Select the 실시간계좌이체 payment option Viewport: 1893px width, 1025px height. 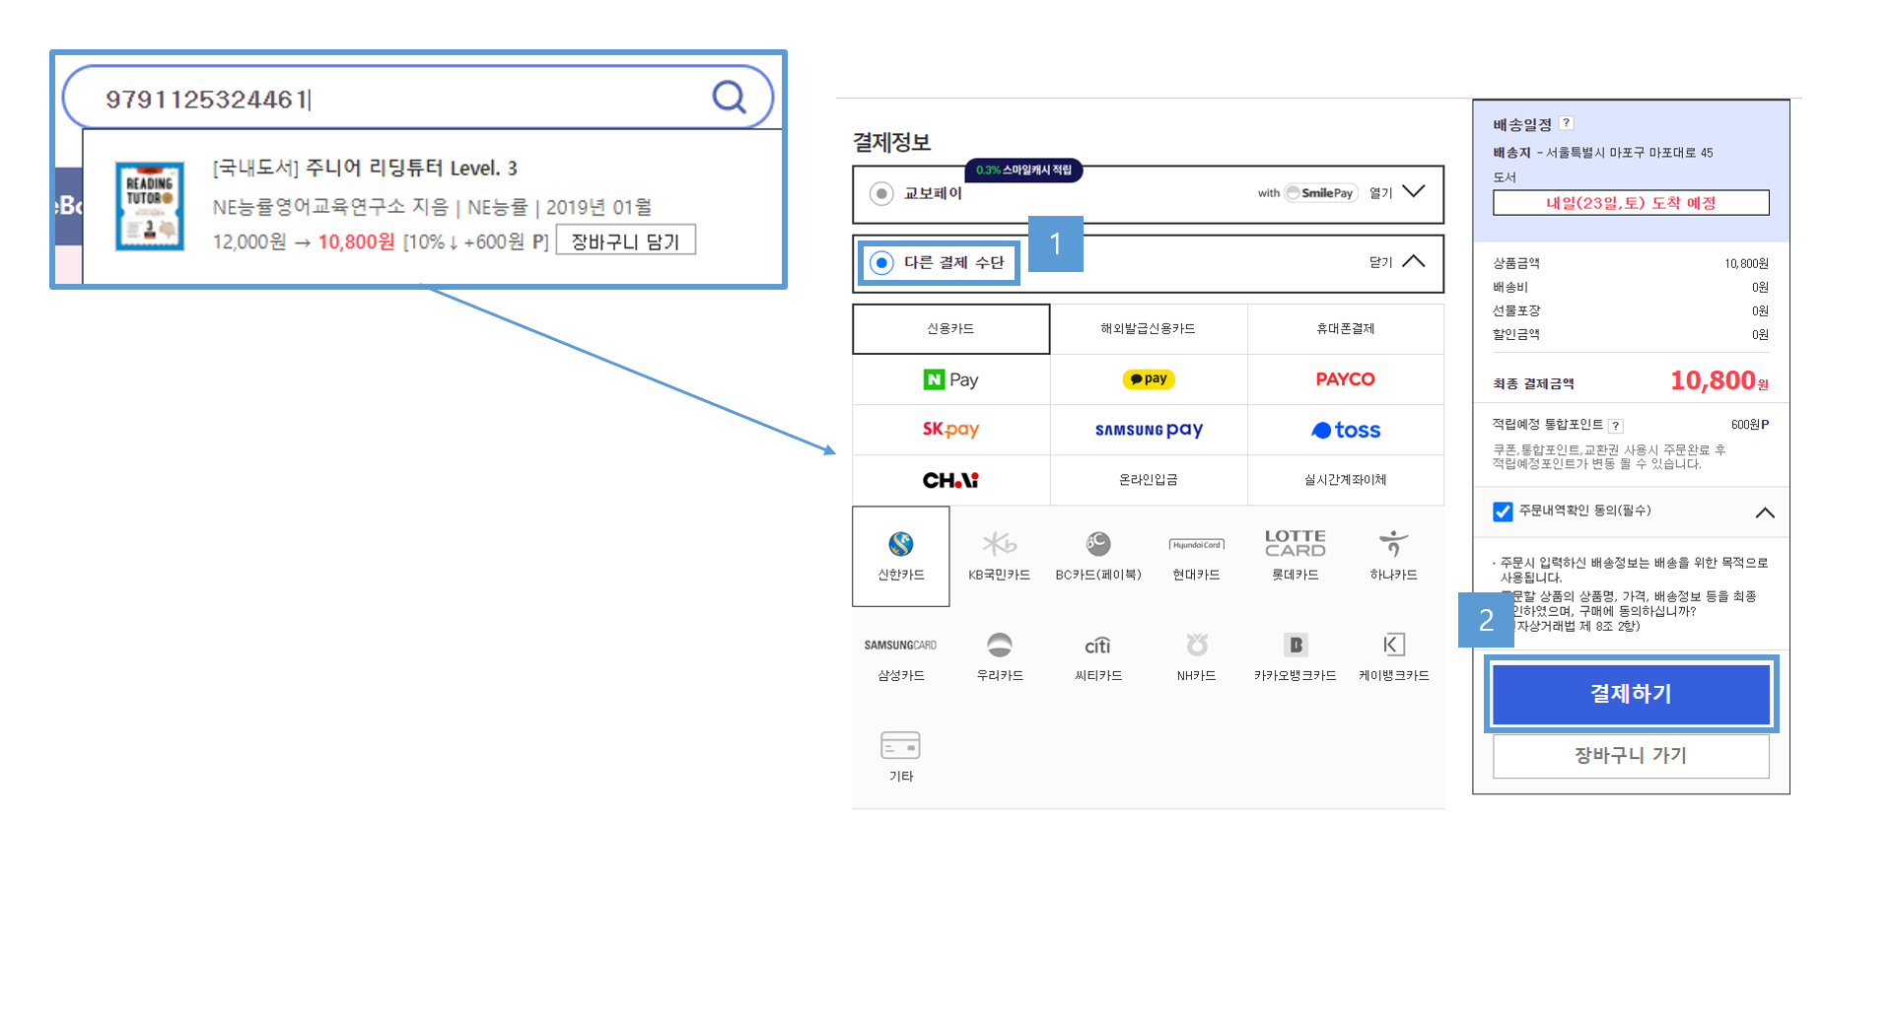click(x=1346, y=480)
